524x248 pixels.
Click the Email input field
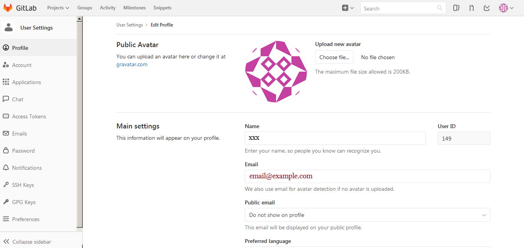click(x=367, y=176)
